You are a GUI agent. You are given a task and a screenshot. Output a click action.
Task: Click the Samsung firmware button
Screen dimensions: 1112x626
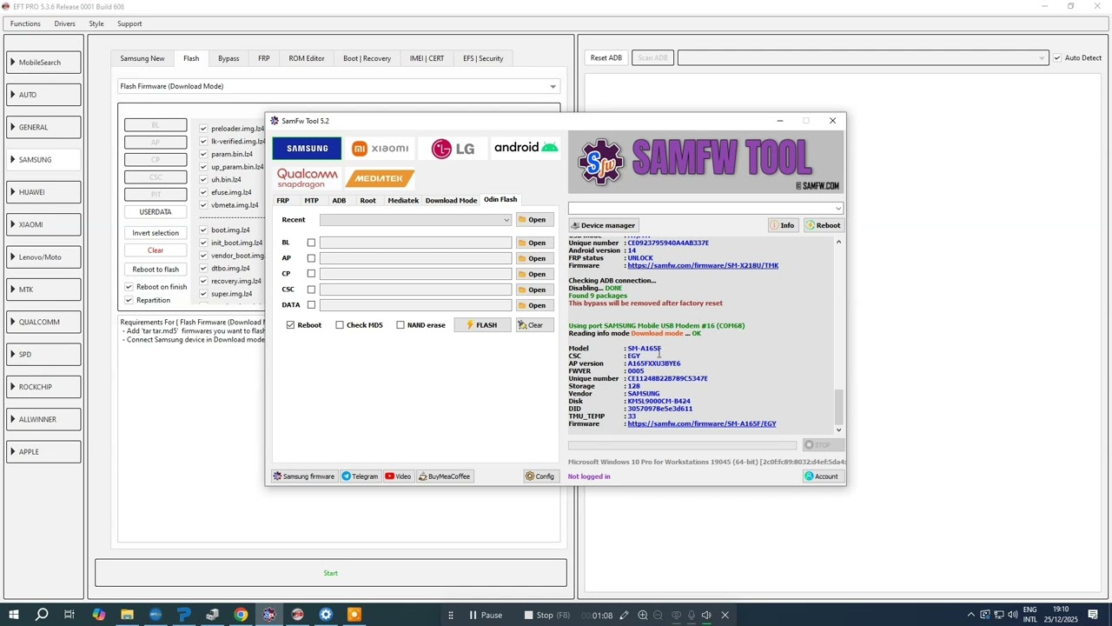point(303,476)
